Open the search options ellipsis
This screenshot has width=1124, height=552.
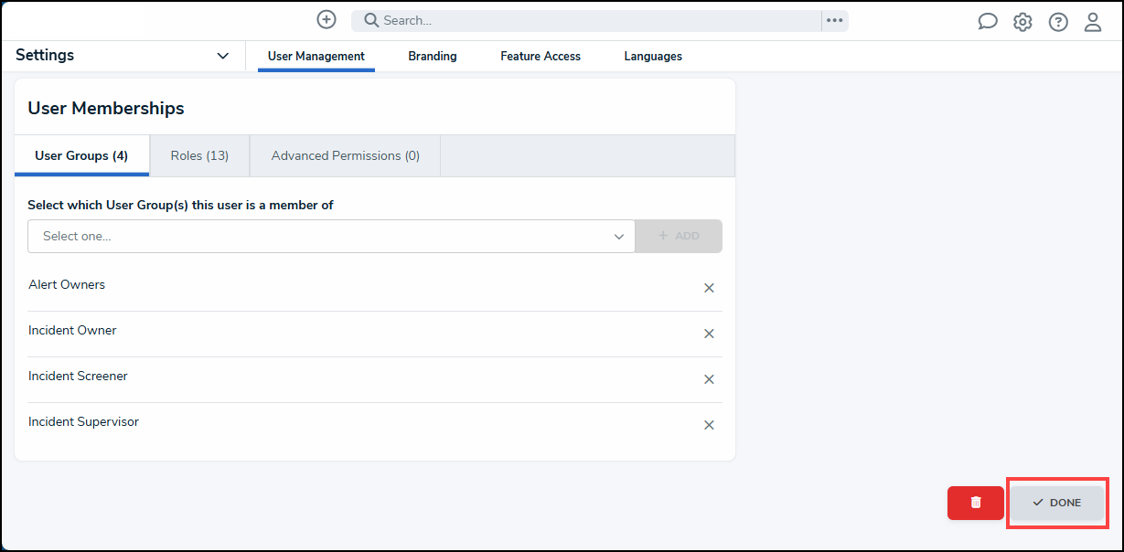(834, 20)
